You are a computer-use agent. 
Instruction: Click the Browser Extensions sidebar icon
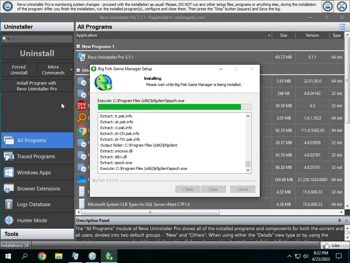point(9,189)
